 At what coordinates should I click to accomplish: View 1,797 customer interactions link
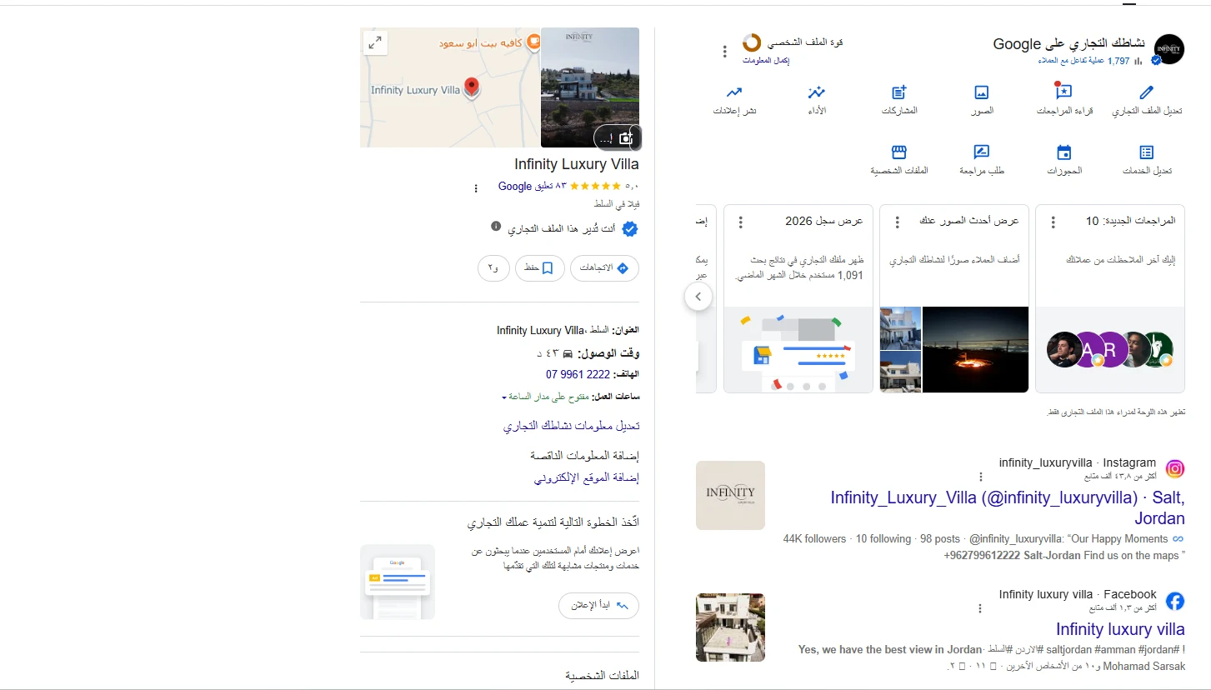click(x=1083, y=61)
